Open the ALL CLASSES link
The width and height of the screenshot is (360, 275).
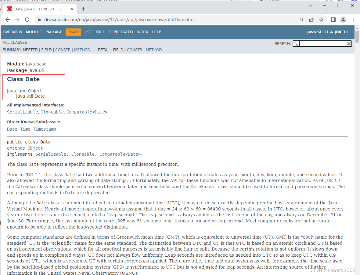click(x=15, y=42)
